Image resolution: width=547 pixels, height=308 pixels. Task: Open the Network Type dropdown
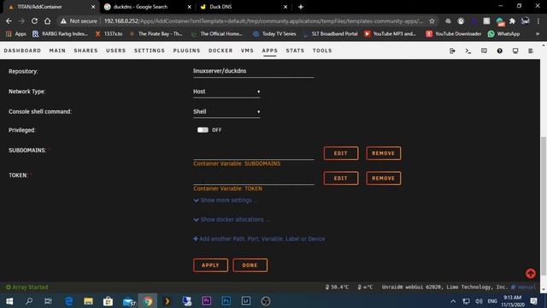click(226, 92)
